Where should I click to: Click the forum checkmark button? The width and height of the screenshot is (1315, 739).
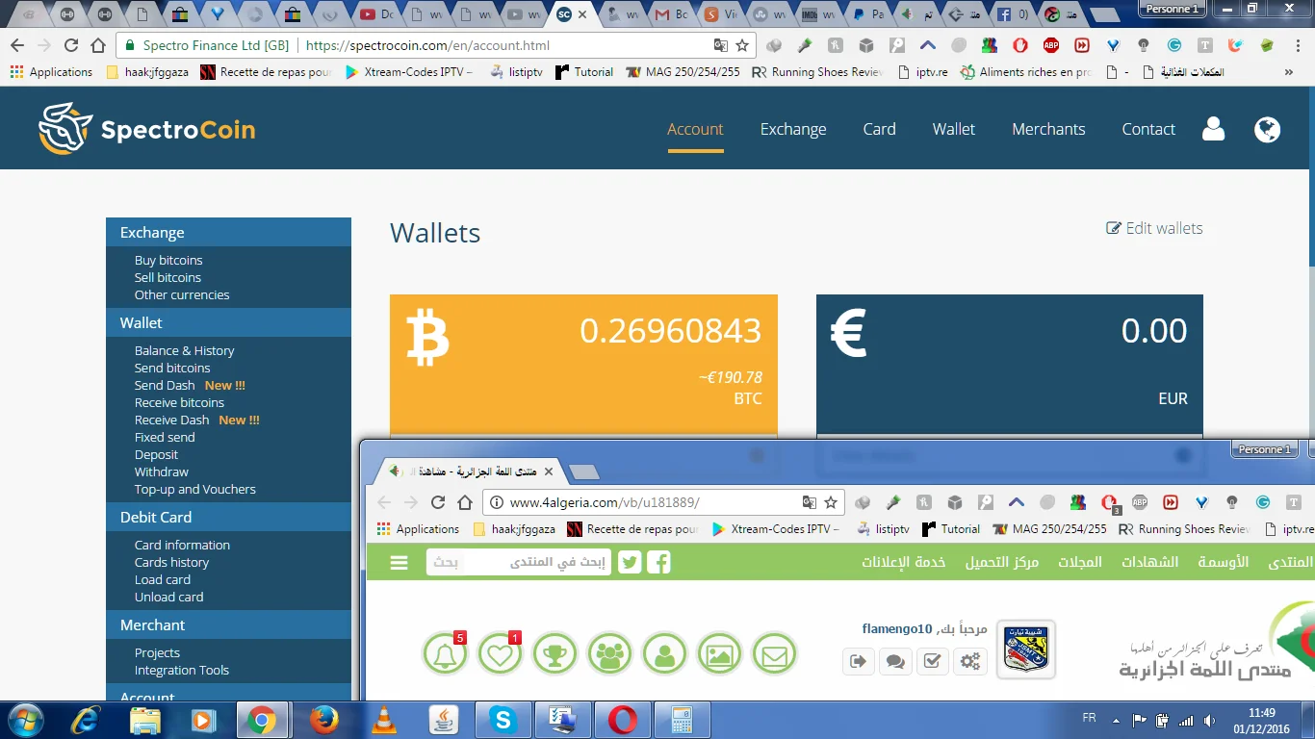click(932, 661)
